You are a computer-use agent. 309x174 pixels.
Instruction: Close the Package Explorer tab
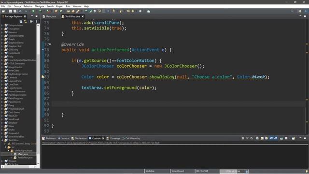pyautogui.click(x=25, y=16)
